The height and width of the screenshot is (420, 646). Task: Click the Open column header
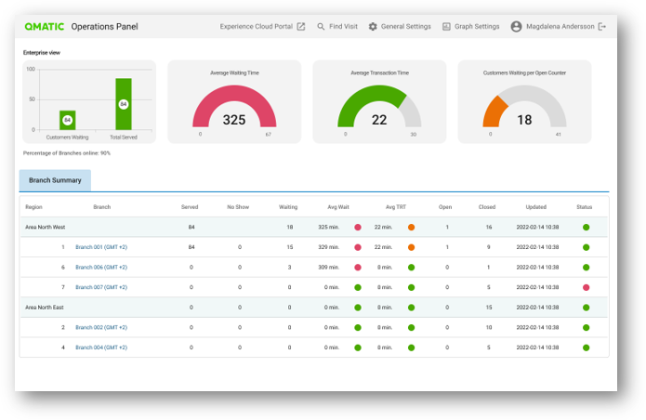445,207
